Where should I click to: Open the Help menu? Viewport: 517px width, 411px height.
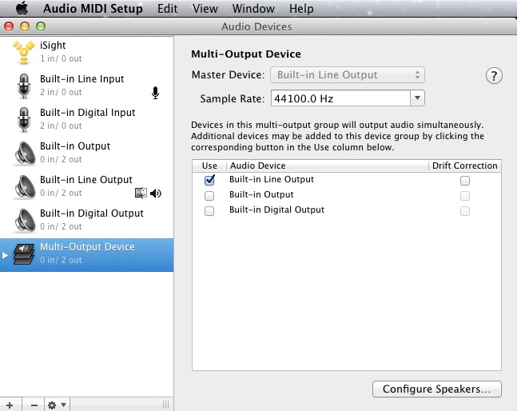pos(301,8)
